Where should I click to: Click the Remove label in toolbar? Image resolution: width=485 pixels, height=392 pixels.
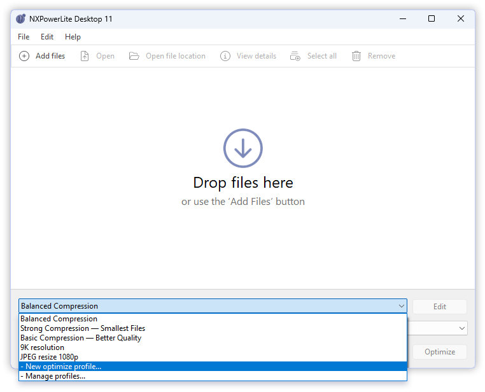click(x=381, y=56)
